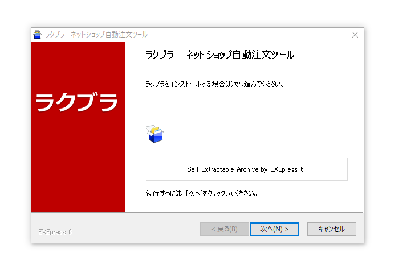Click the ラクブラ - ネットショップ自動注文ツール heading

pos(219,55)
